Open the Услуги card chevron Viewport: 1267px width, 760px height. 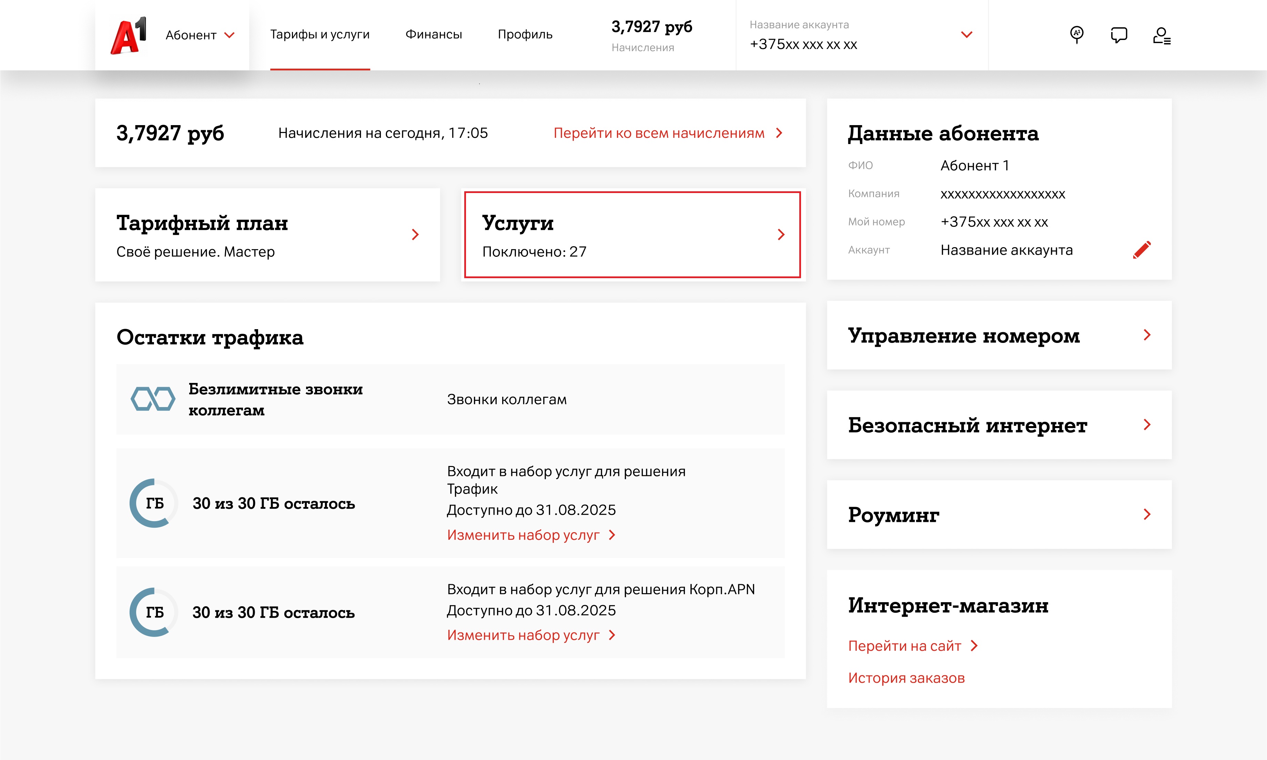click(781, 235)
